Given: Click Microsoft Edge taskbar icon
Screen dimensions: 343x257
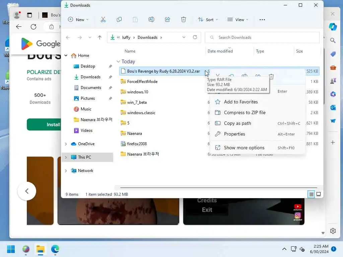Looking at the screenshot, I should click(55, 249).
